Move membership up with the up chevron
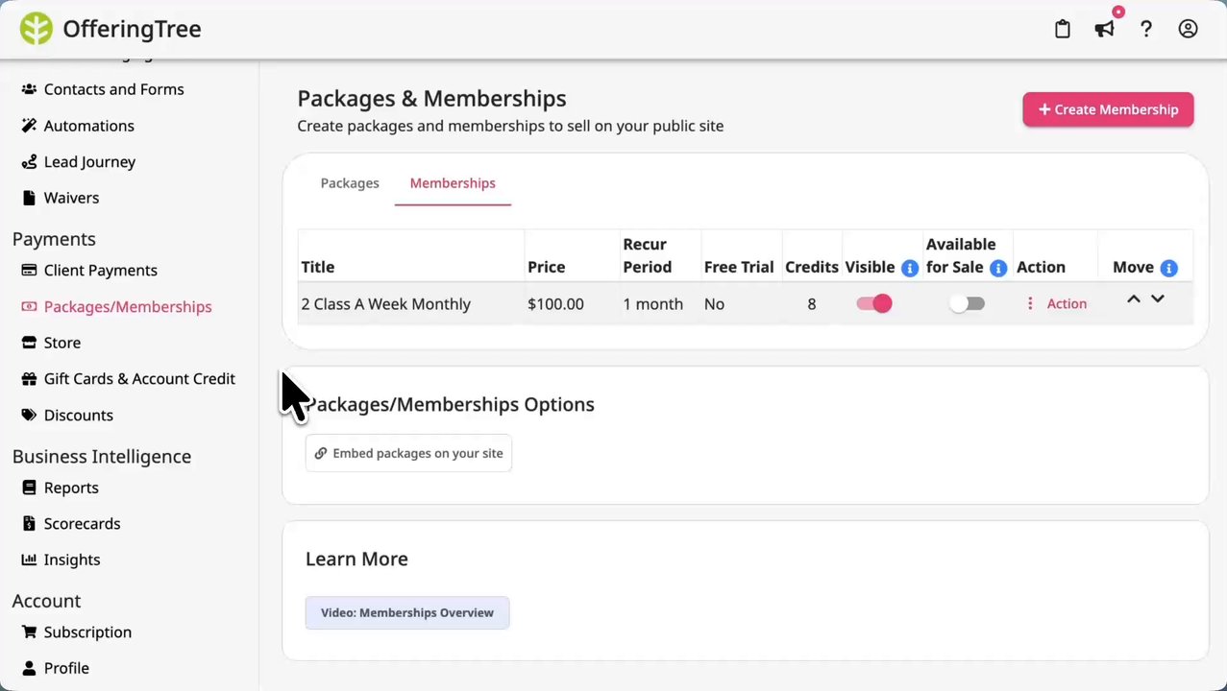1227x691 pixels. point(1134,299)
